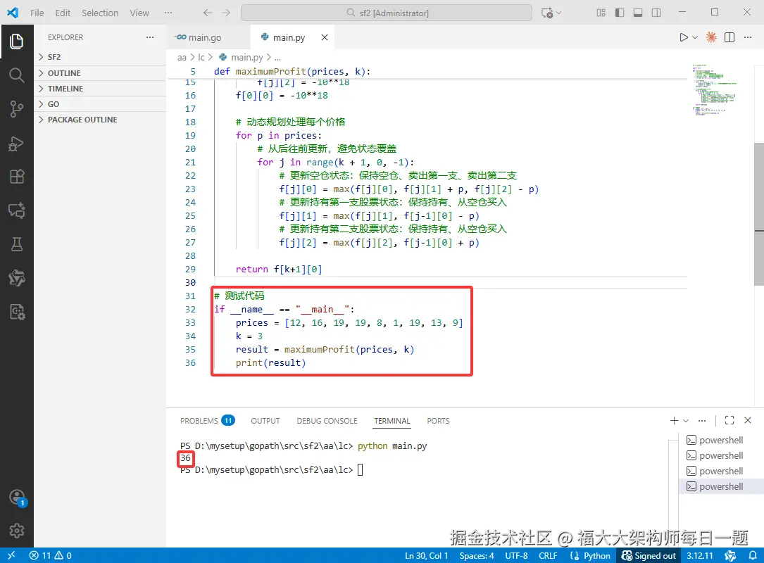Screen dimensions: 764x563
Task: Click breadcrumb aa folder
Action: [x=182, y=58]
